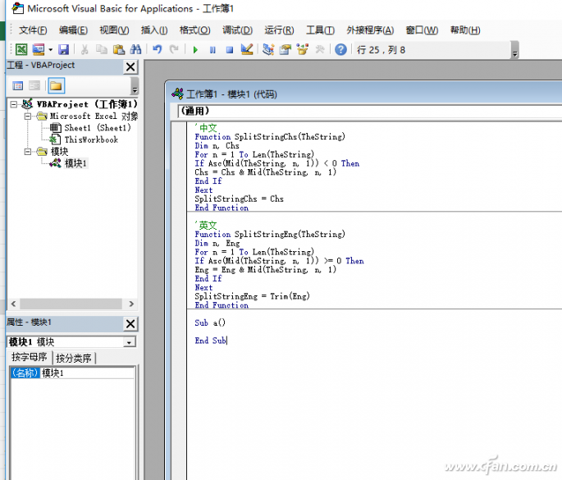This screenshot has height=480, width=562.
Task: Toggle Design Mode icon
Action: coord(247,49)
